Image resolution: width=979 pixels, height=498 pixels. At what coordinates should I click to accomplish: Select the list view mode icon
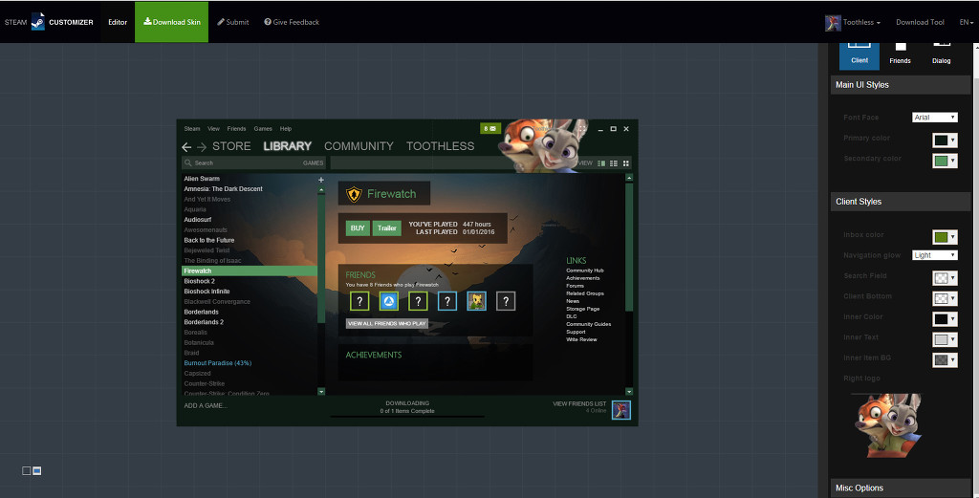(614, 162)
